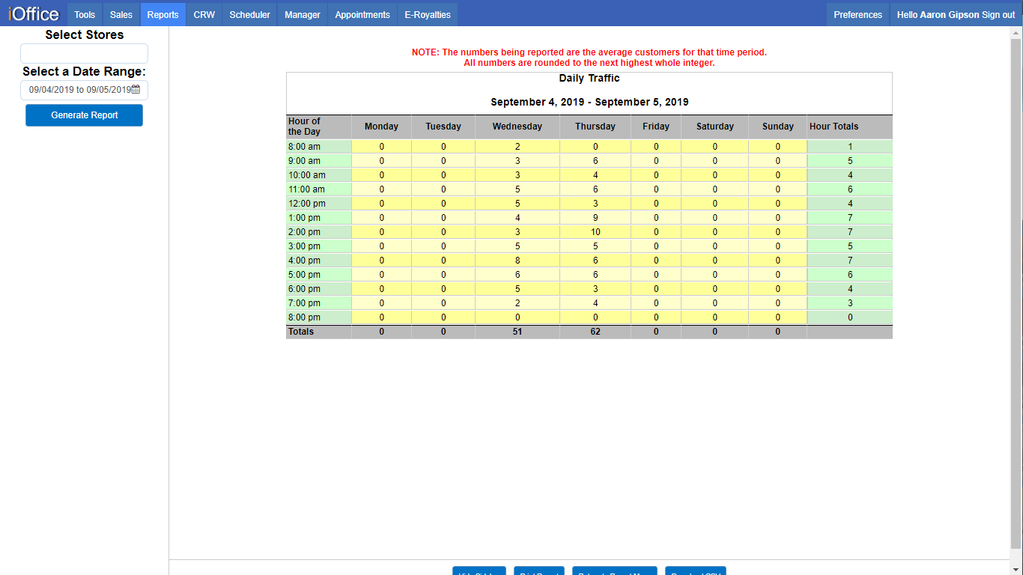This screenshot has height=575, width=1023.
Task: Click Hour Totals value 6 in 11:00 am row
Action: click(850, 189)
